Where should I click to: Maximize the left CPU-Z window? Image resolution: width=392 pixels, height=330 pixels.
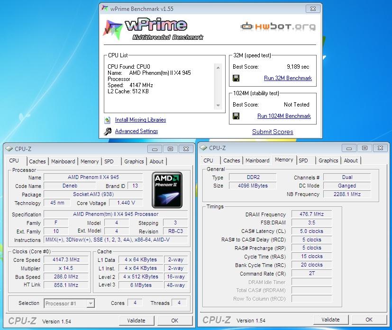[x=170, y=149]
